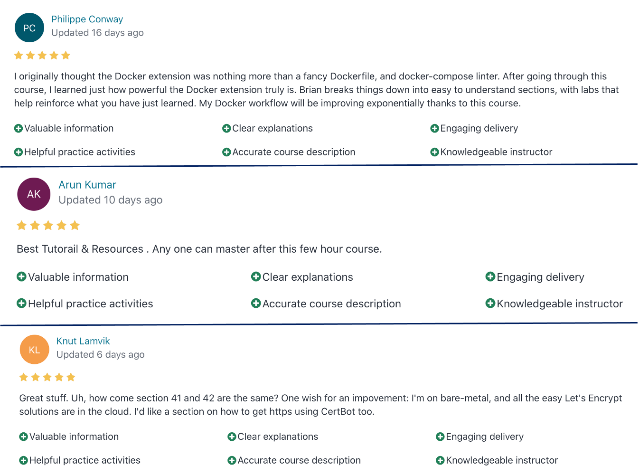Click plus icon beside Arun's Knowledgeable instructor
Image resolution: width=639 pixels, height=475 pixels.
tap(490, 303)
